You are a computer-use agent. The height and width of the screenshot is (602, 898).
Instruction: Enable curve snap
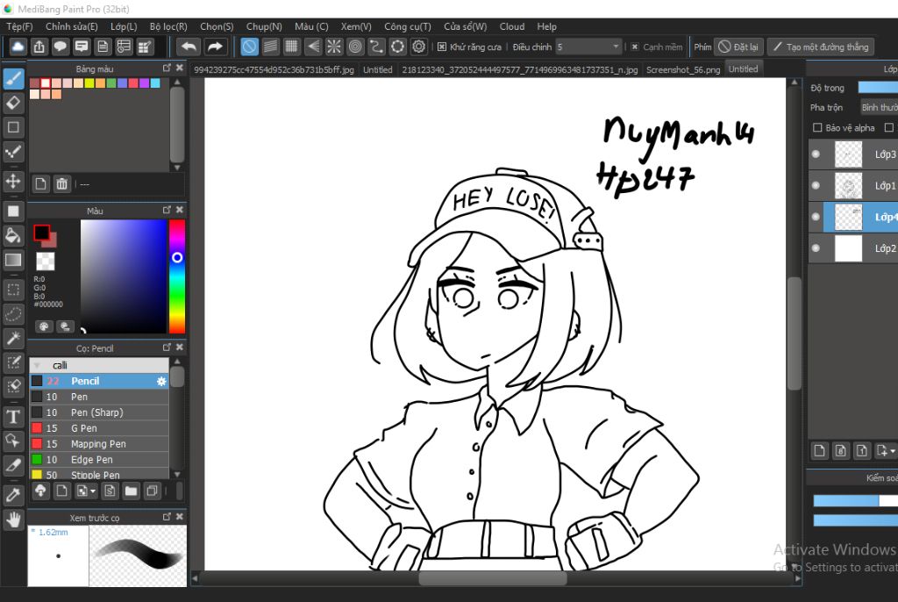coord(376,47)
